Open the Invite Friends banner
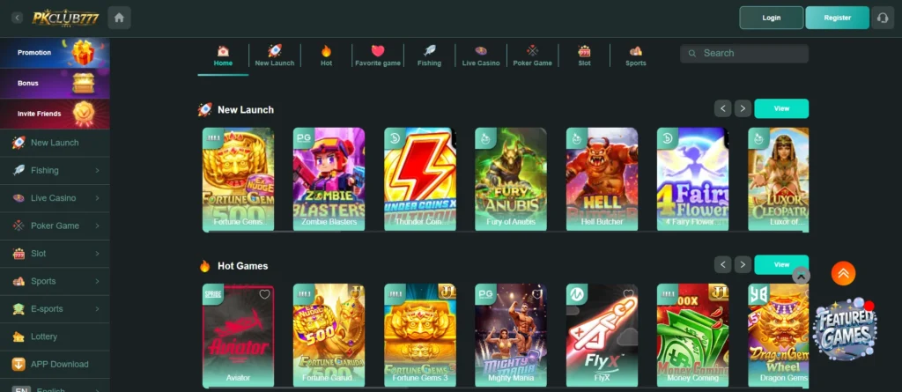The height and width of the screenshot is (392, 902). coord(55,114)
